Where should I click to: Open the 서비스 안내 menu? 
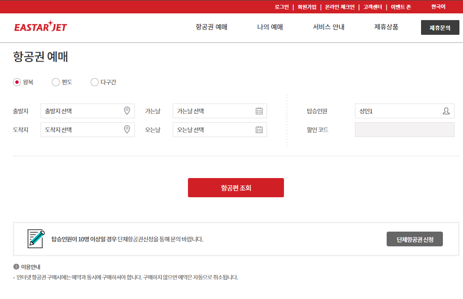tap(328, 27)
